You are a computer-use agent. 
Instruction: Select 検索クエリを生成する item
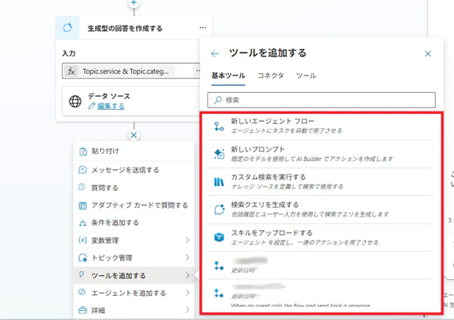[x=319, y=209]
